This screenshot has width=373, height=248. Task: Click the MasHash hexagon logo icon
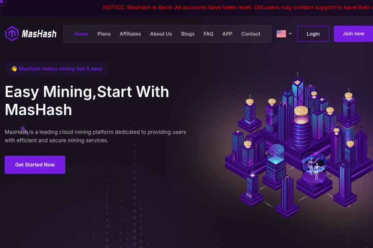tap(12, 34)
